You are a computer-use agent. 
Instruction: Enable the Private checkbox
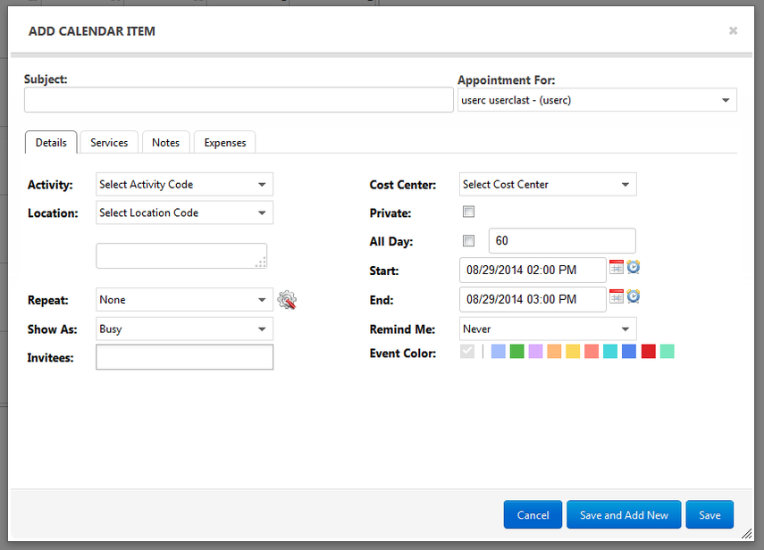coord(468,212)
